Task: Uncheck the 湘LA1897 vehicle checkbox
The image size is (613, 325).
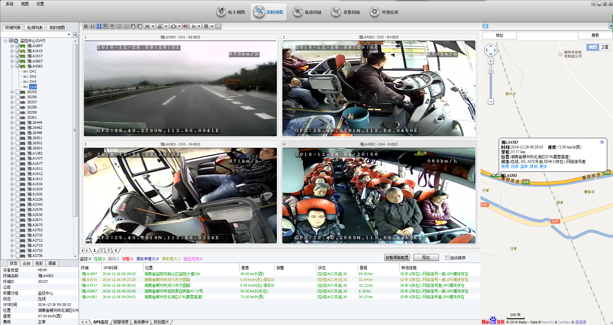Action: point(18,46)
